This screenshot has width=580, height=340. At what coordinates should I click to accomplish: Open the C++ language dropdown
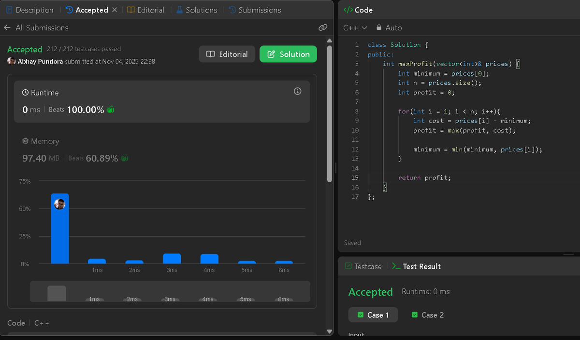tap(355, 28)
